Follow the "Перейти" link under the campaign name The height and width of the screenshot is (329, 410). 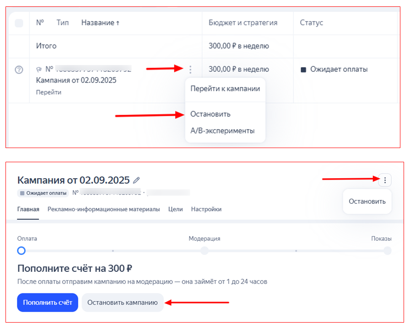[49, 92]
